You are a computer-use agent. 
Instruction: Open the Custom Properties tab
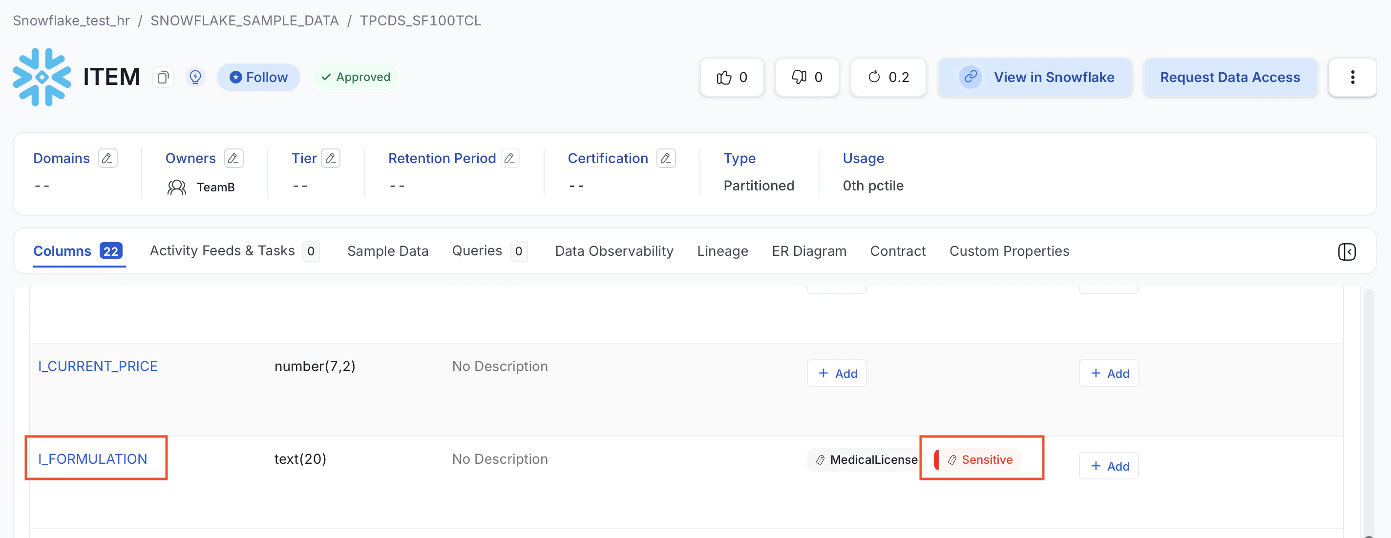click(1009, 251)
